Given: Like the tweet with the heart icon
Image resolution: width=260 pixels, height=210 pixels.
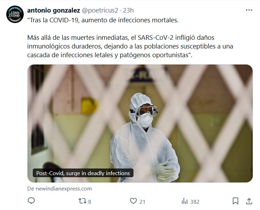Looking at the screenshot, I should 133,201.
